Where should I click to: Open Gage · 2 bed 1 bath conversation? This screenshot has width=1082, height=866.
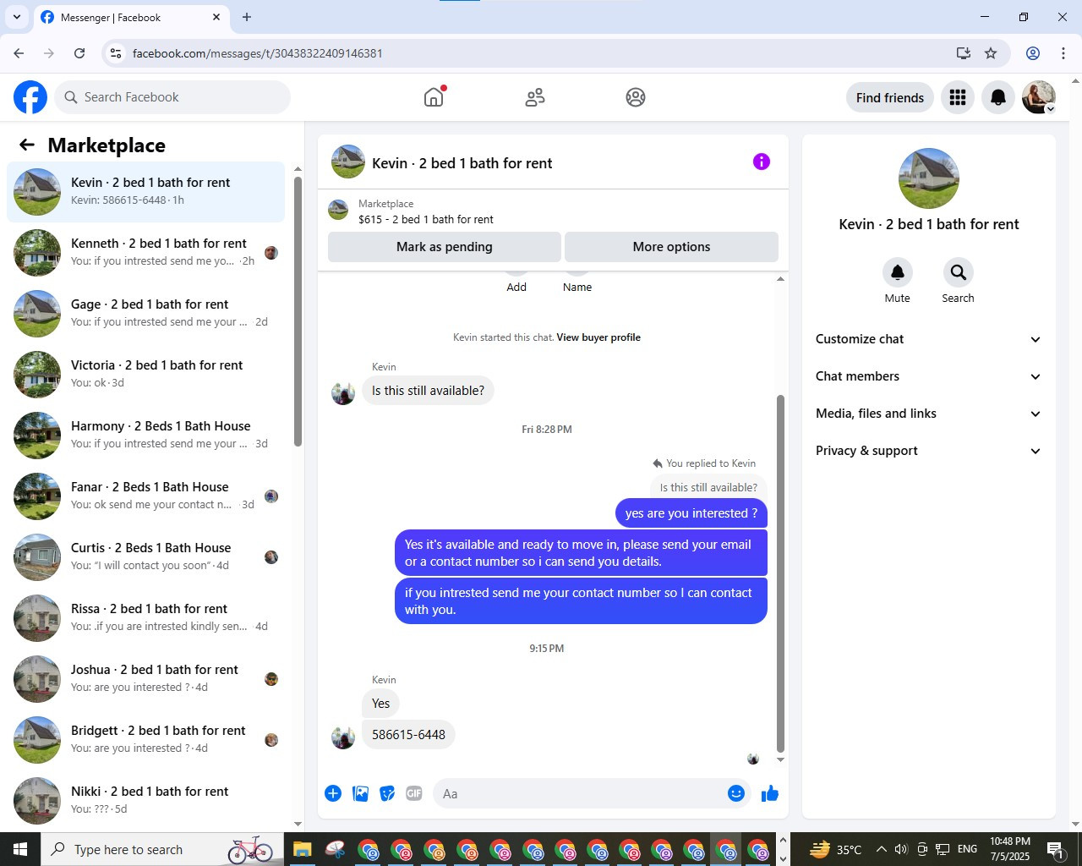pos(145,314)
